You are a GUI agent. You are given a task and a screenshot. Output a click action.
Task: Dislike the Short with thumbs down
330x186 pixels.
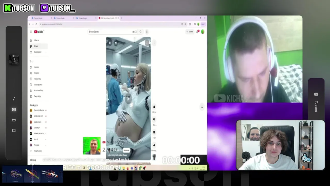point(154,120)
